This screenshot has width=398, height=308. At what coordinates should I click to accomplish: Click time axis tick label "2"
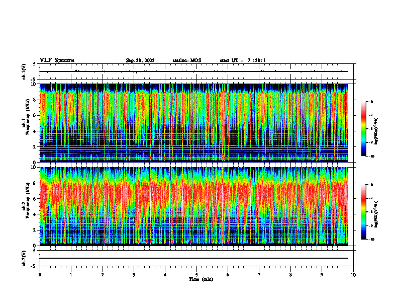(x=103, y=275)
